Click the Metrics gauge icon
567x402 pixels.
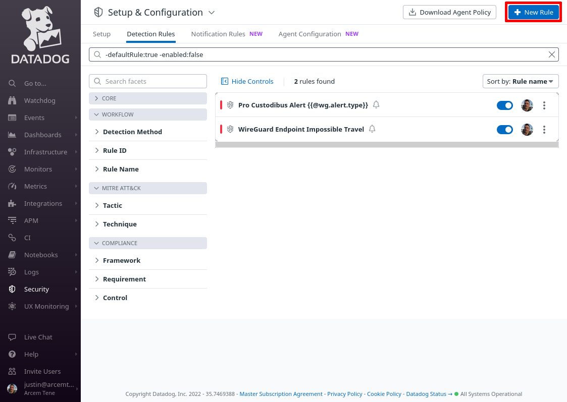pyautogui.click(x=12, y=186)
